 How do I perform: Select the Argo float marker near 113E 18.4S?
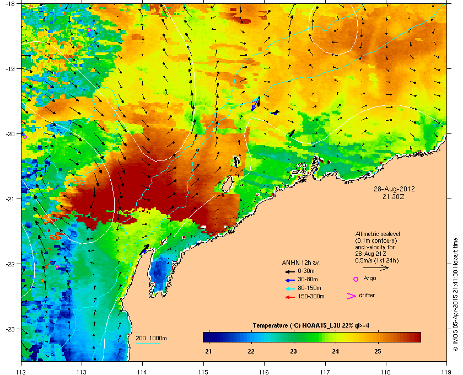89,30
